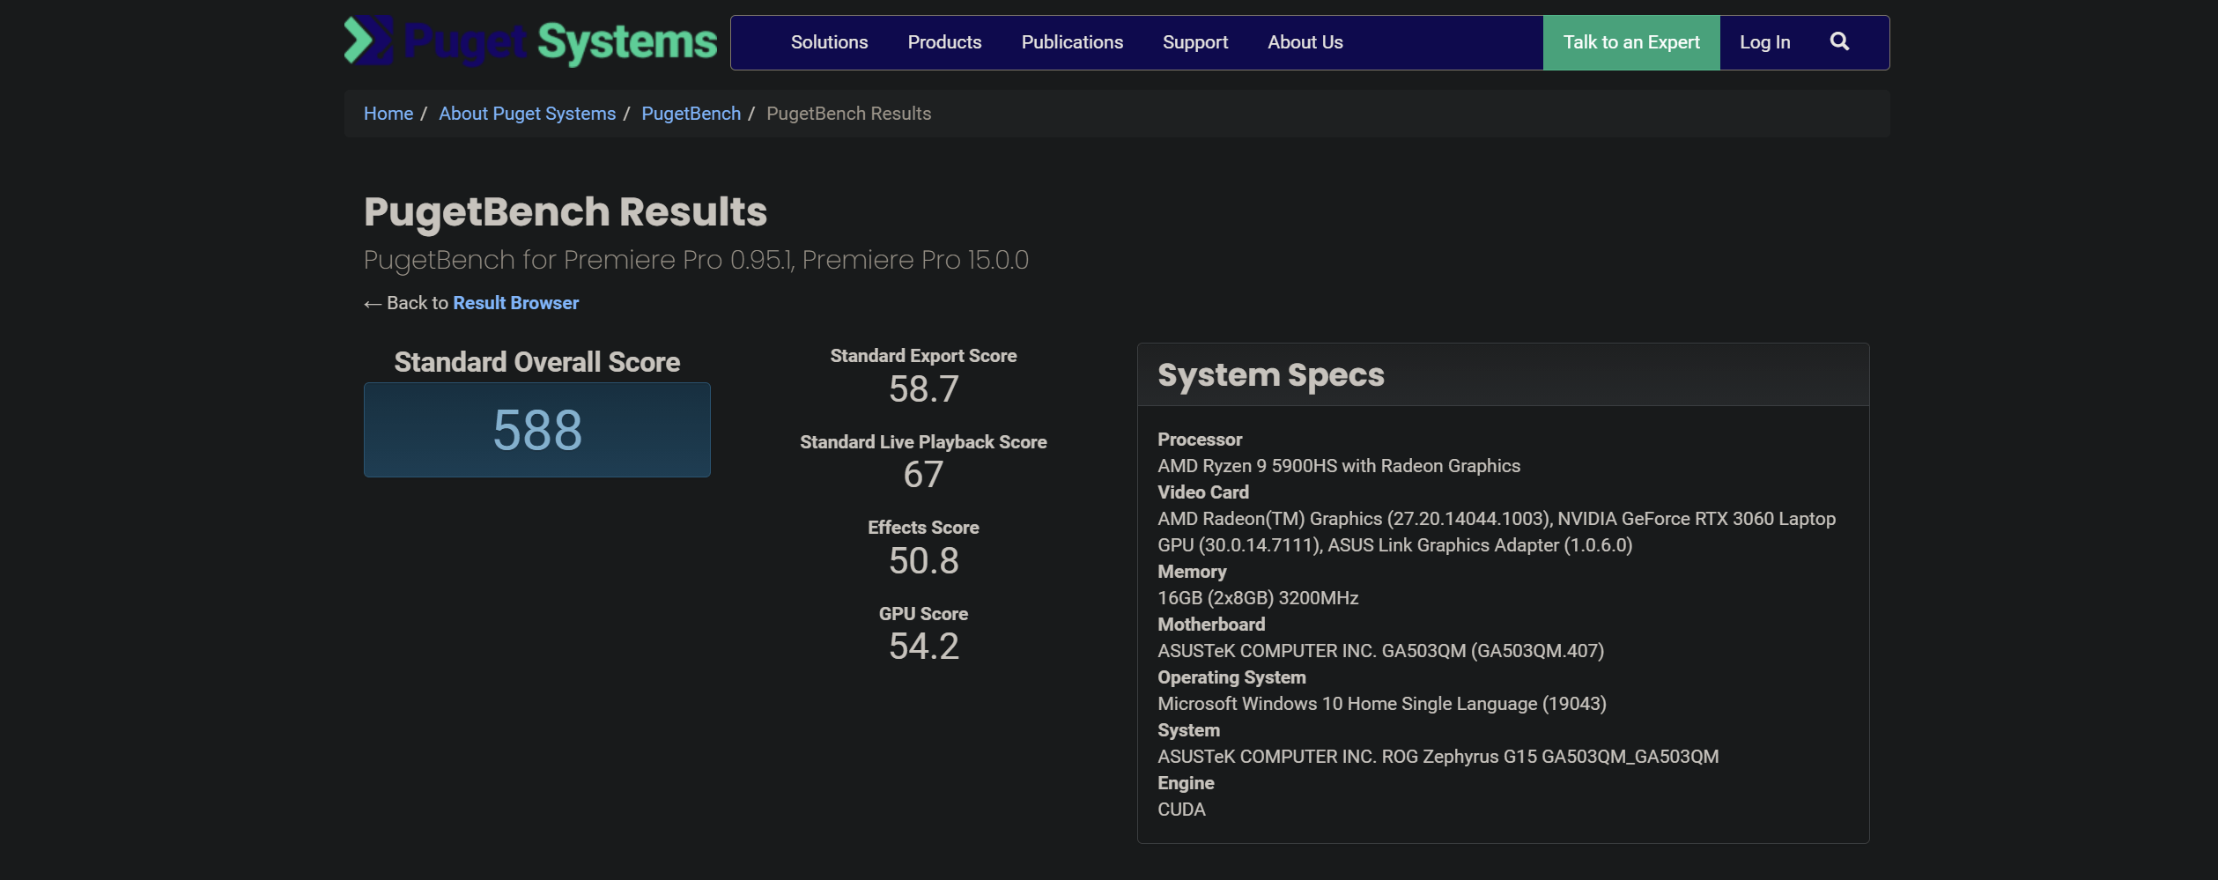
Task: Click the GPU Score value 54.2
Action: pyautogui.click(x=923, y=647)
